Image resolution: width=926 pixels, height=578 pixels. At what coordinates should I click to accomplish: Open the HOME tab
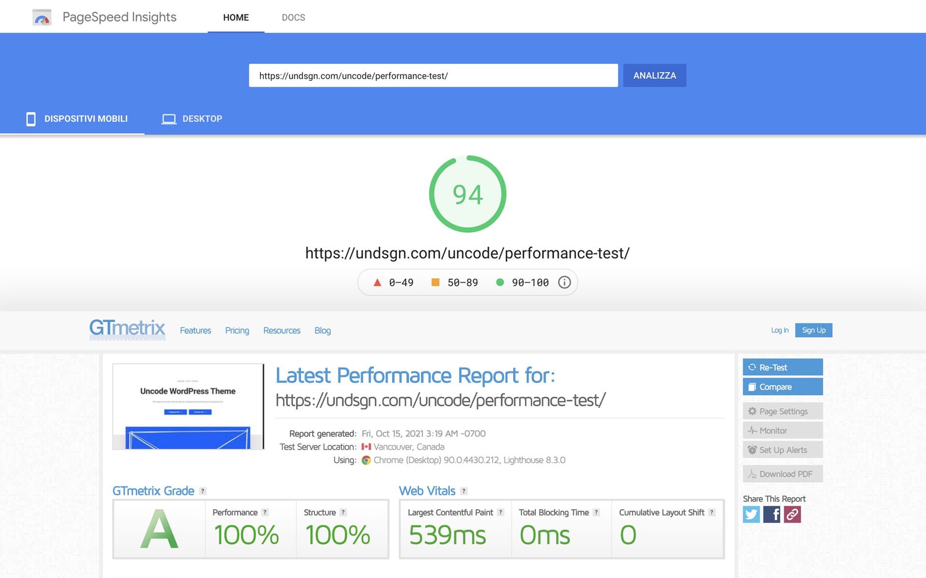tap(236, 17)
